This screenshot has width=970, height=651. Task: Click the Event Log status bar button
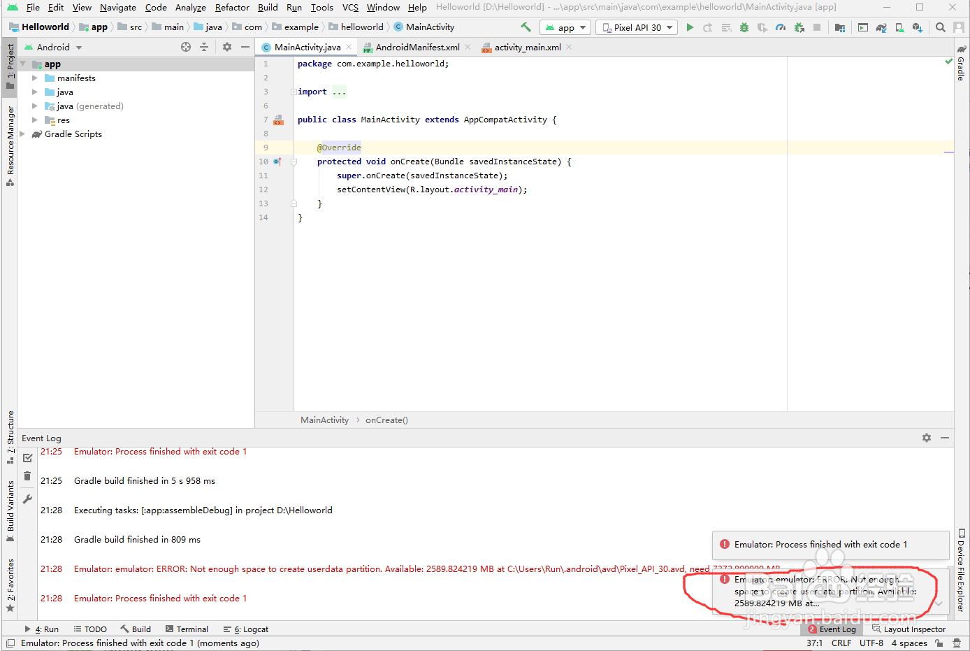[832, 629]
